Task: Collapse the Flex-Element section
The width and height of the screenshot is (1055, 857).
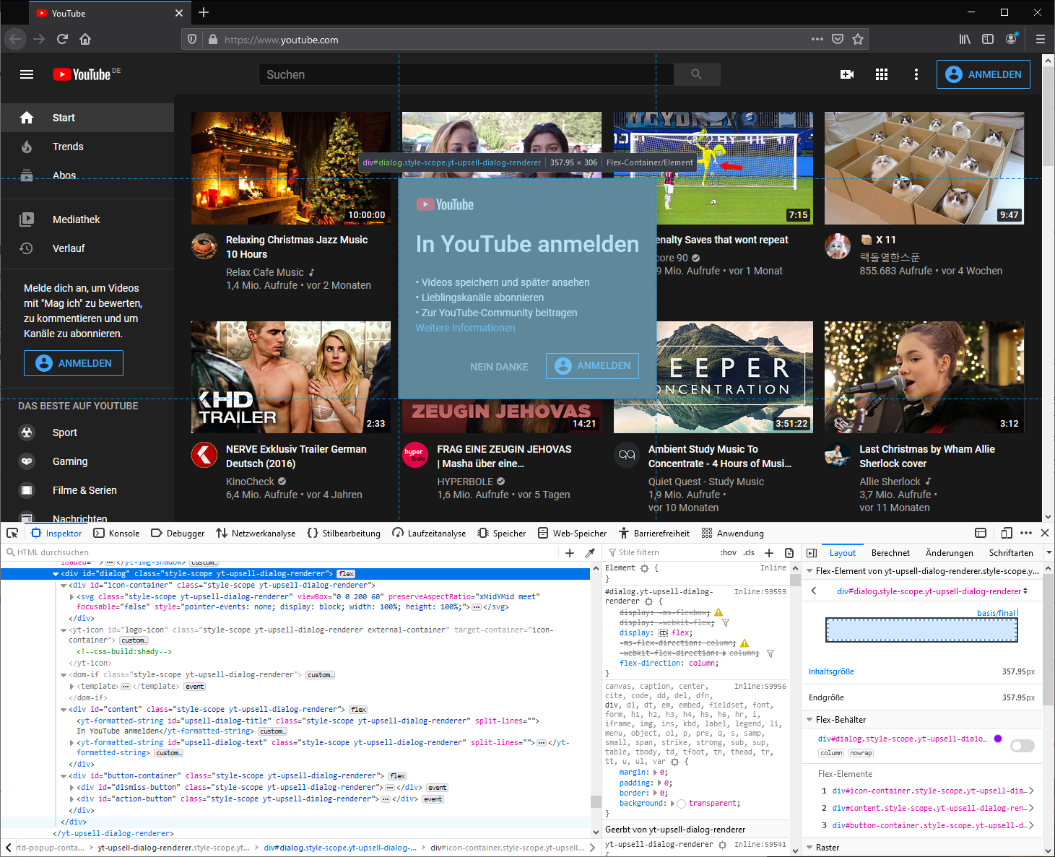Action: pyautogui.click(x=809, y=571)
